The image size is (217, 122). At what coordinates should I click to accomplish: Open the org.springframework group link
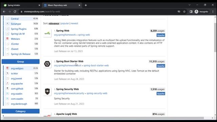(x=65, y=35)
